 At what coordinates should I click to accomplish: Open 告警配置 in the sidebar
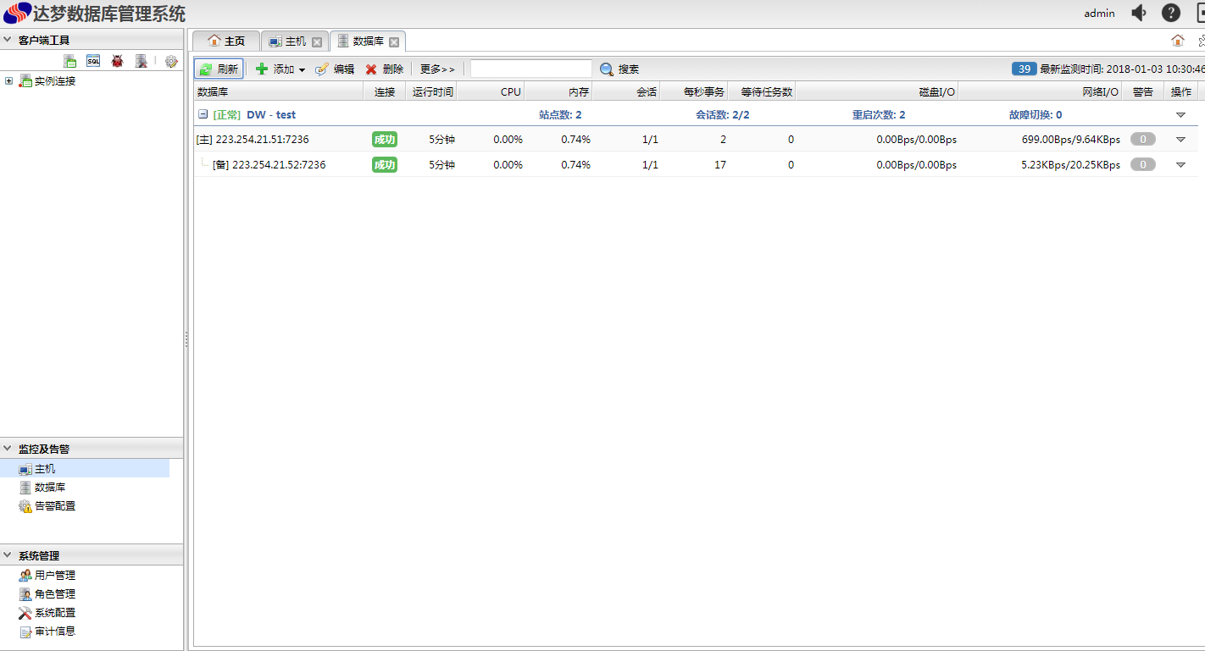pos(54,506)
